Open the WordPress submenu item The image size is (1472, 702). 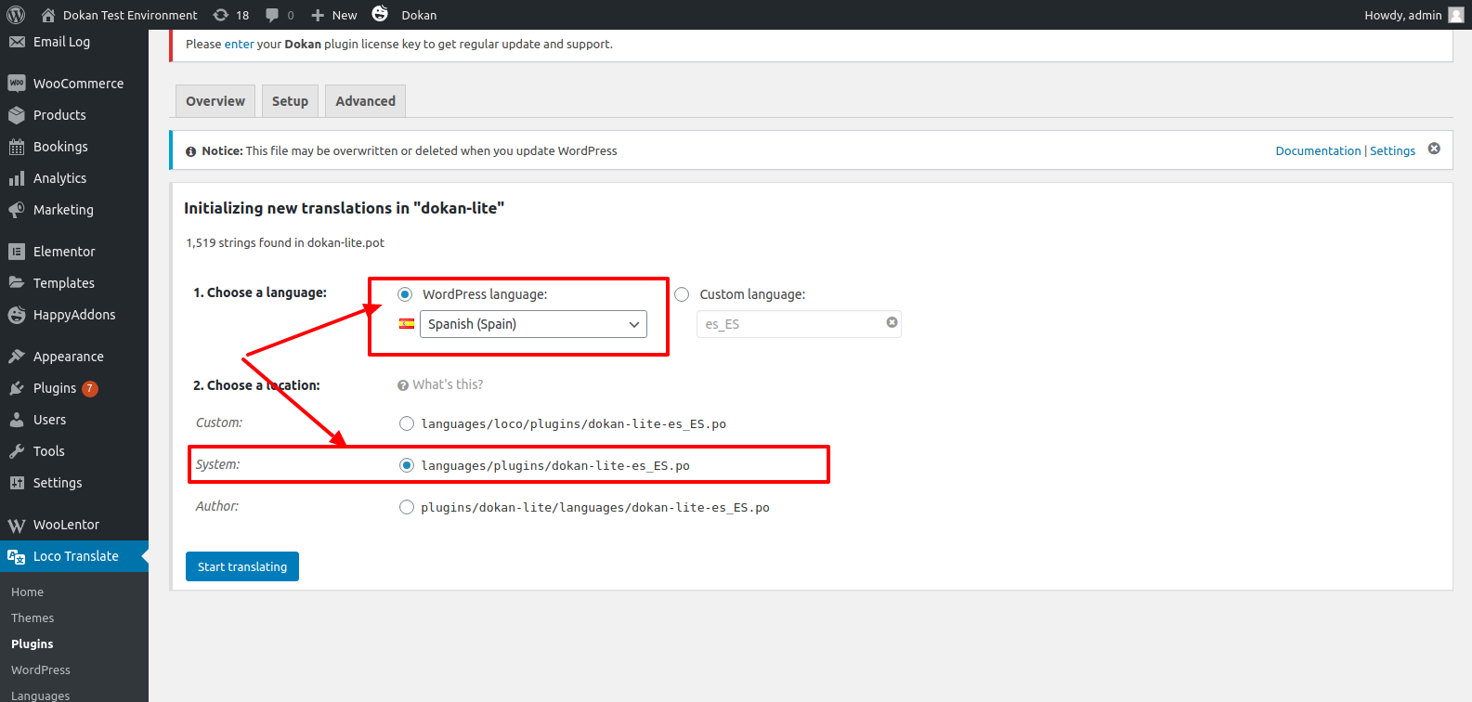point(41,669)
